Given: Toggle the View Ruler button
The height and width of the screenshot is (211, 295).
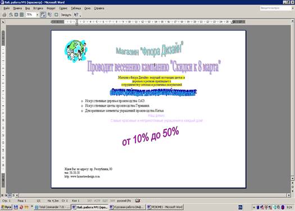Looking at the screenshot, I should pyautogui.click(x=43, y=15).
